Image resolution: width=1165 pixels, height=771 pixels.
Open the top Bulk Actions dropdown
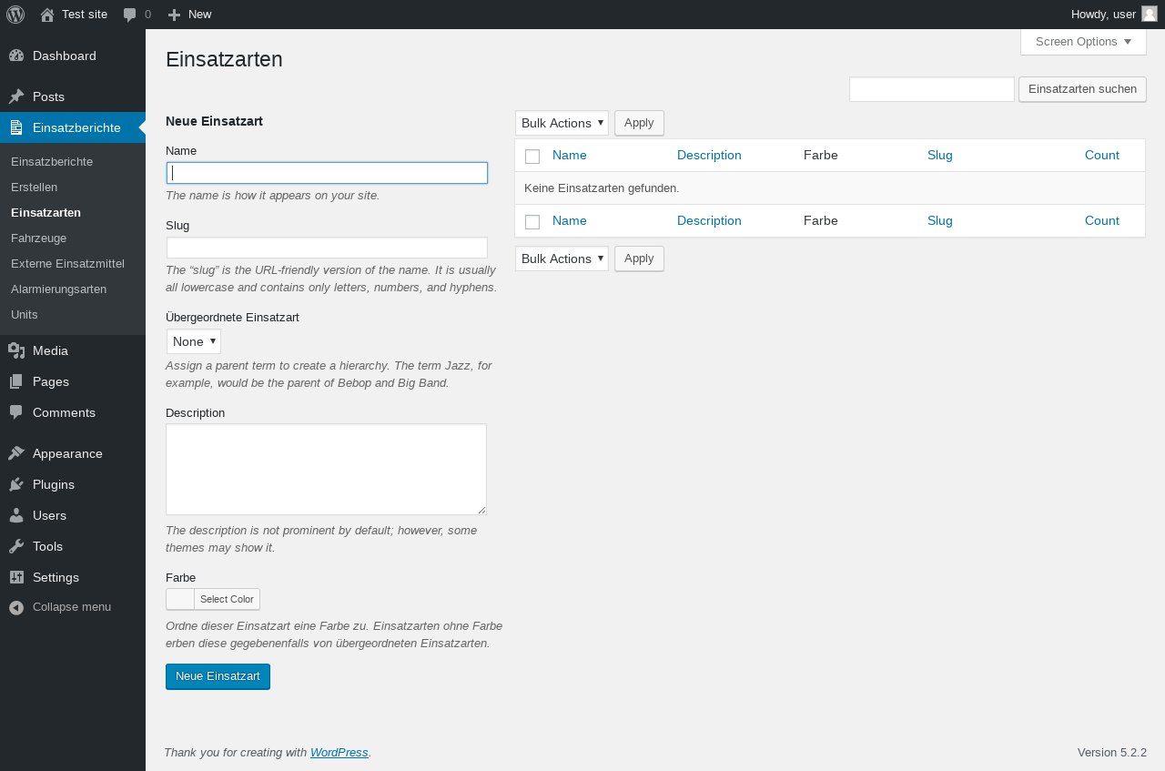click(x=562, y=123)
